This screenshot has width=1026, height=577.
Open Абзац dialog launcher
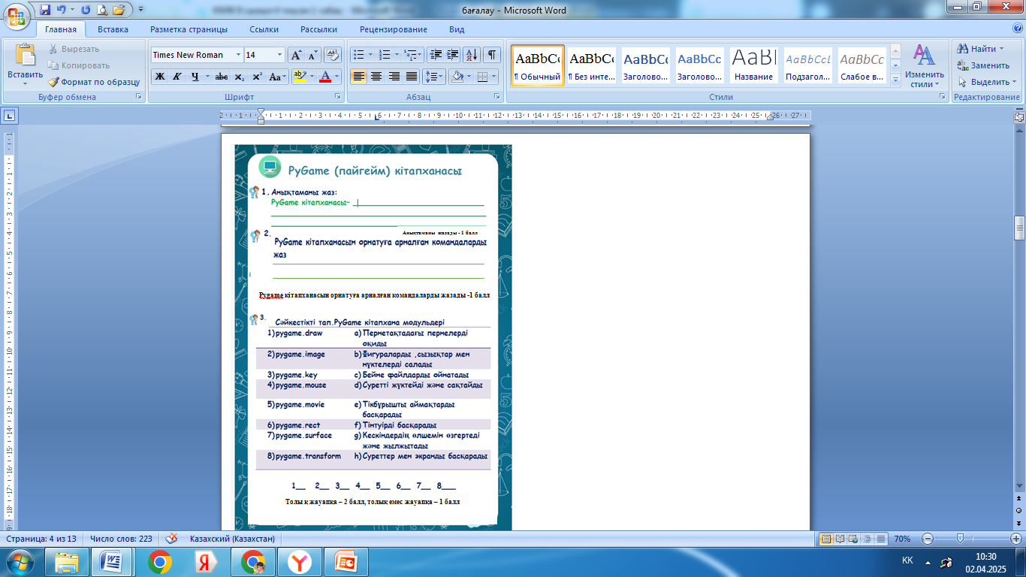click(x=497, y=97)
